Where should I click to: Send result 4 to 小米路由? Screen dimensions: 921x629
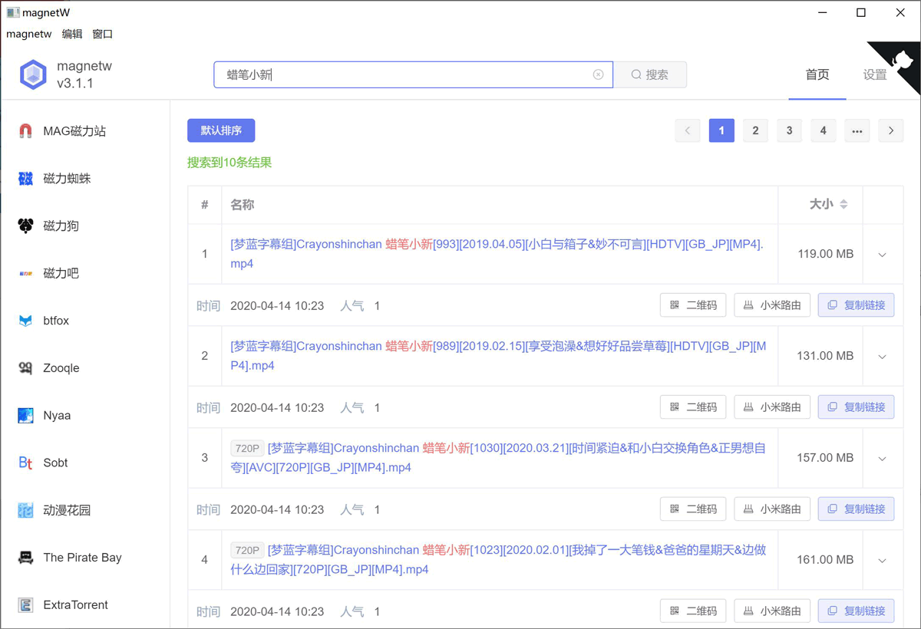pos(772,611)
